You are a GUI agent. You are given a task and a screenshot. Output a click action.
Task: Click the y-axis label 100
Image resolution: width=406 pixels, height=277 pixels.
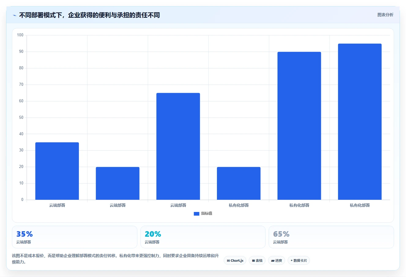[x=20, y=35]
